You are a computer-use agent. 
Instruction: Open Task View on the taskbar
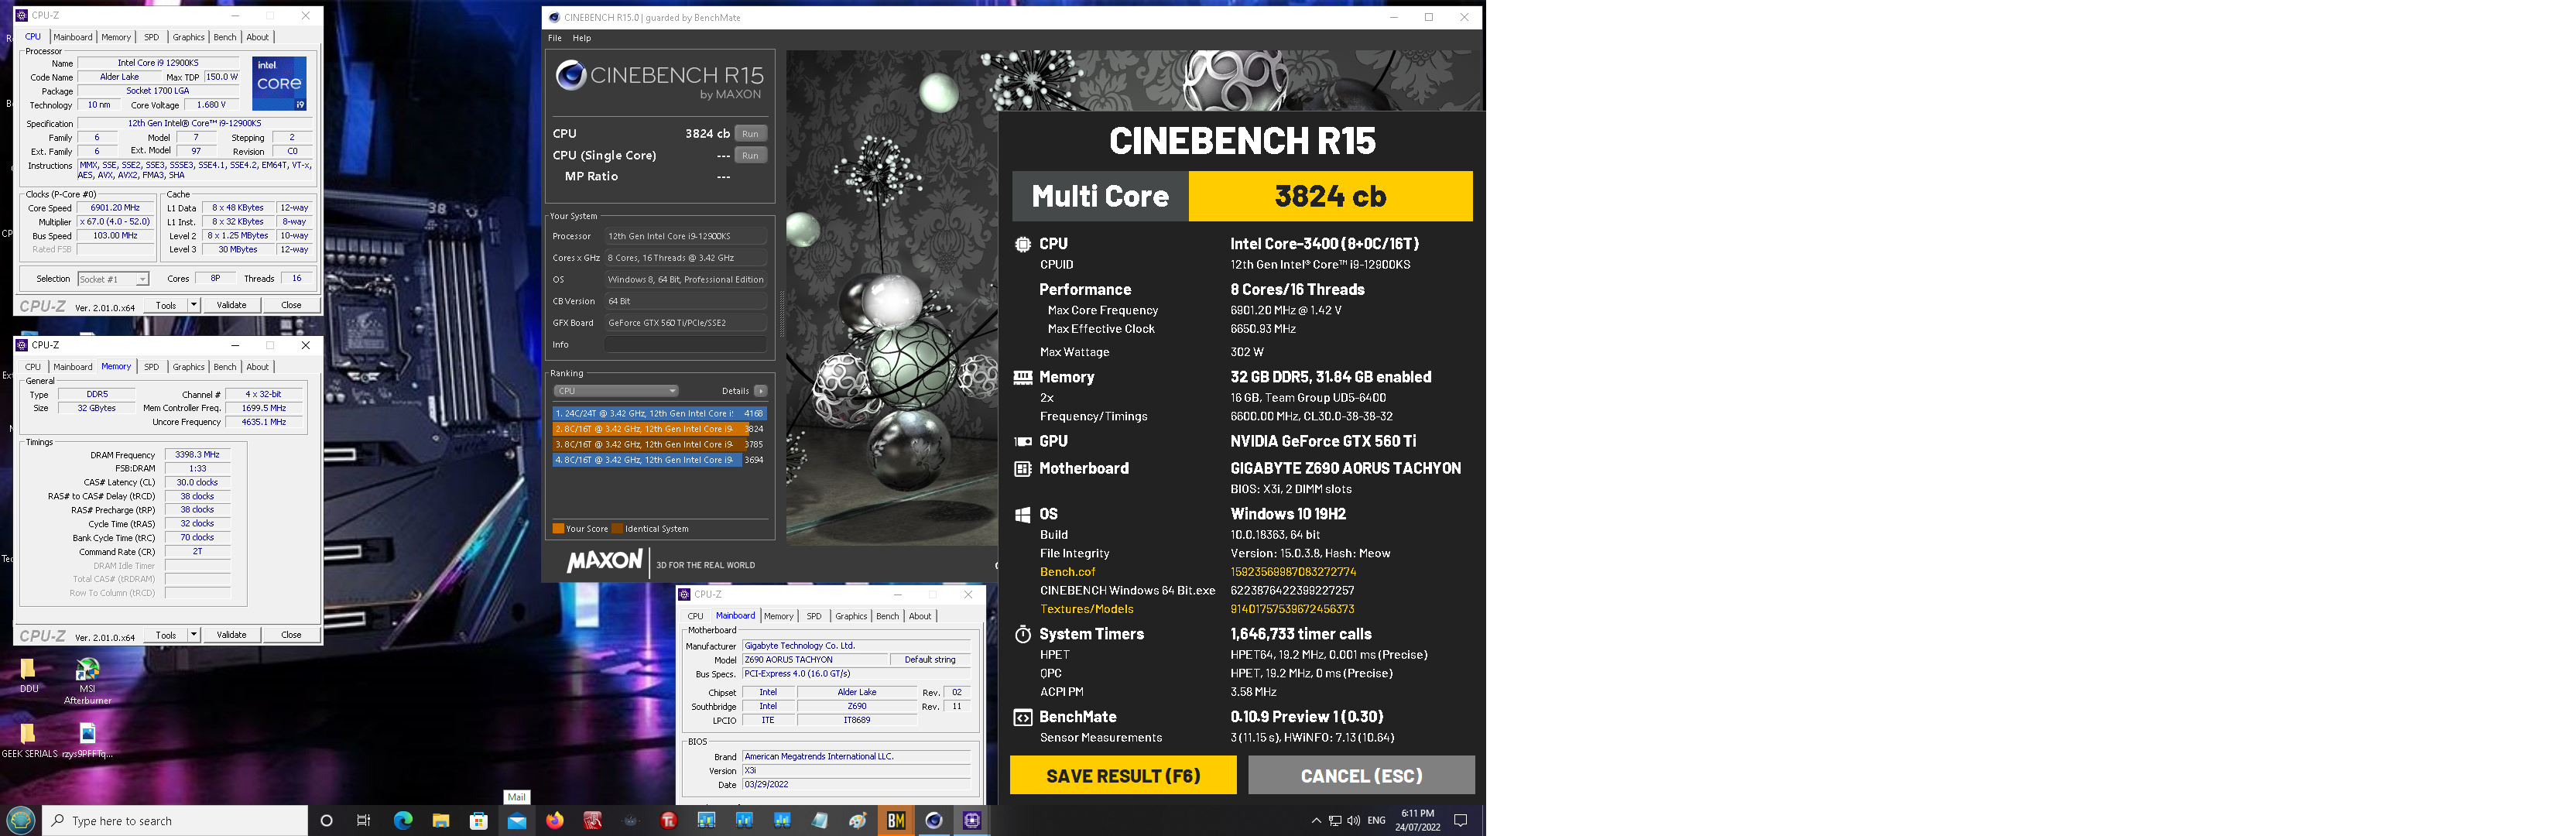click(364, 821)
